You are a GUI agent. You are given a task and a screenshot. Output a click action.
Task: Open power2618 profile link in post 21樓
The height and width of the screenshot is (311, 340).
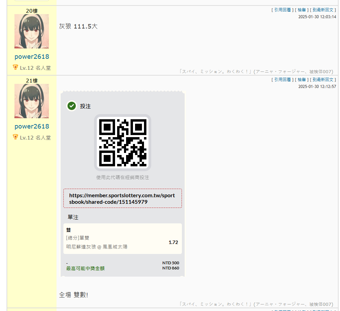[32, 126]
